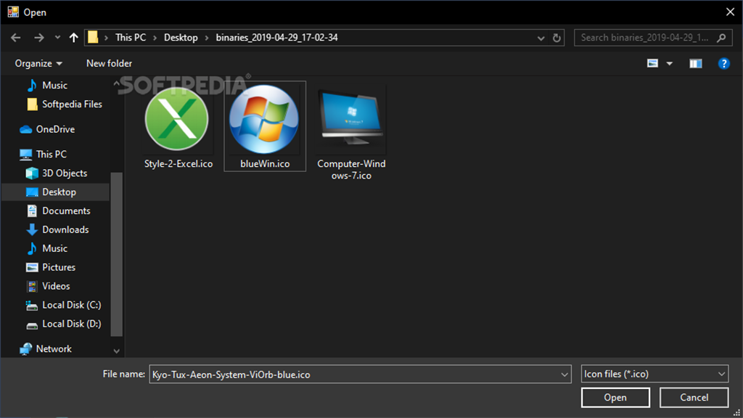743x418 pixels.
Task: Toggle the preview pane
Action: click(x=696, y=64)
